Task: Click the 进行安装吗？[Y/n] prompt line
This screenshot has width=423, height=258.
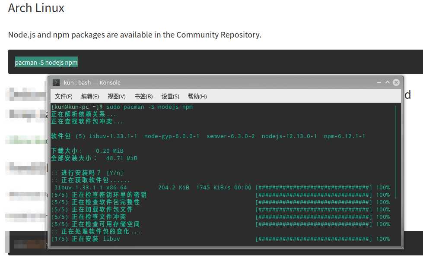Action: 87,173
